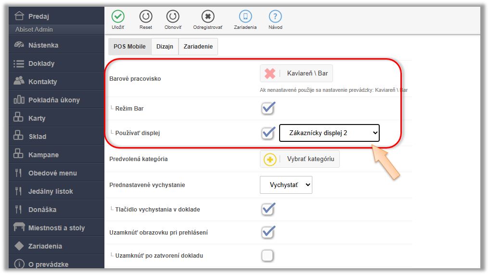Enable Uzamknúť po zatvorení dokladu checkbox
The height and width of the screenshot is (275, 488).
click(x=268, y=255)
